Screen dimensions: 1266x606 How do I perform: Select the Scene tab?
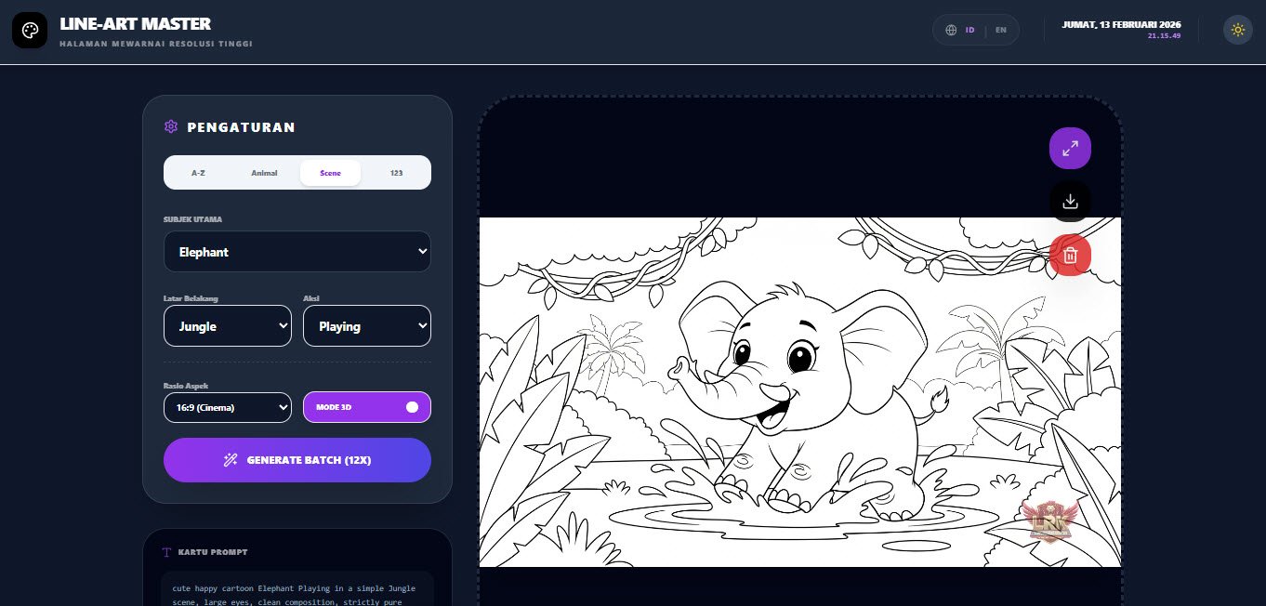[x=330, y=173]
